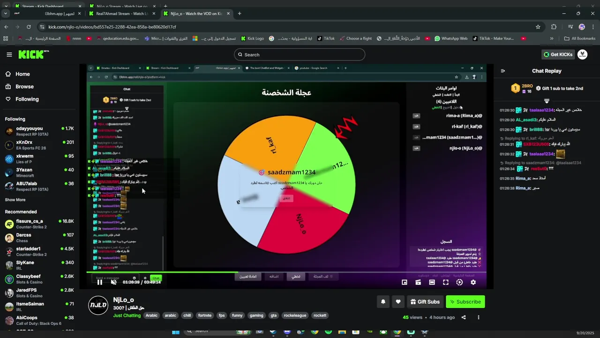Open the playback speed control
Screen dimensions: 600x338
459,282
